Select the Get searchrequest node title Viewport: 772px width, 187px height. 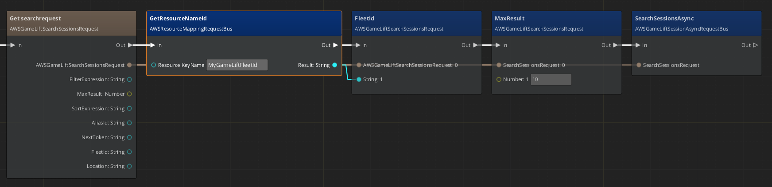[35, 19]
